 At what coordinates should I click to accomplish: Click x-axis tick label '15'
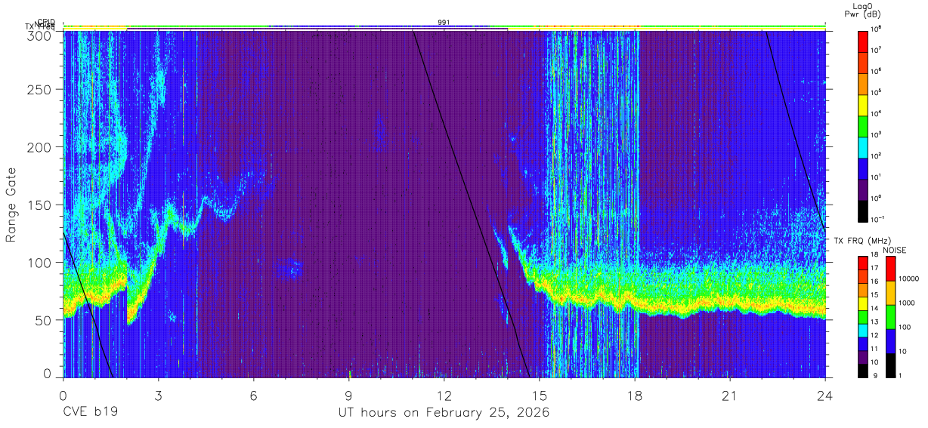click(x=539, y=396)
